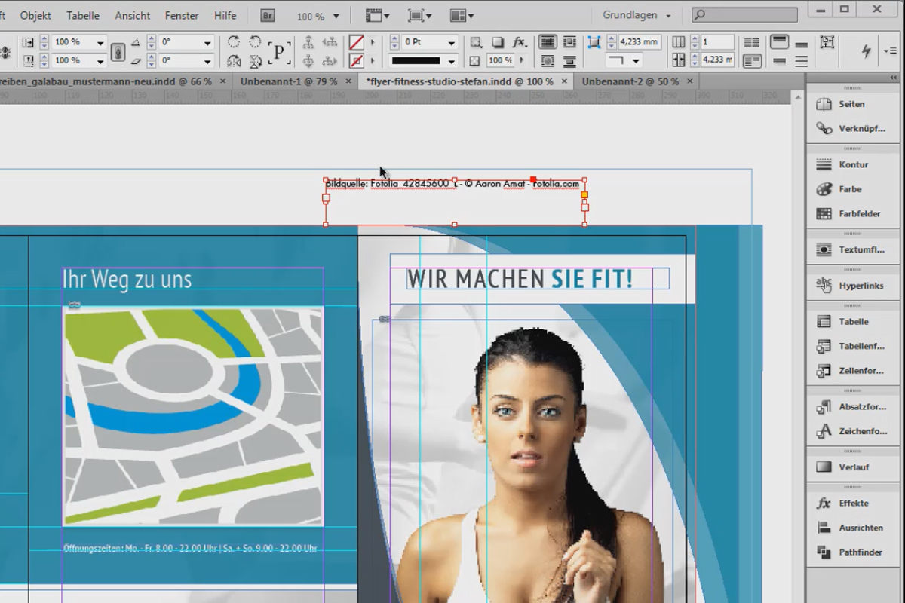Open the Tabelle menu
905x603 pixels.
(83, 15)
